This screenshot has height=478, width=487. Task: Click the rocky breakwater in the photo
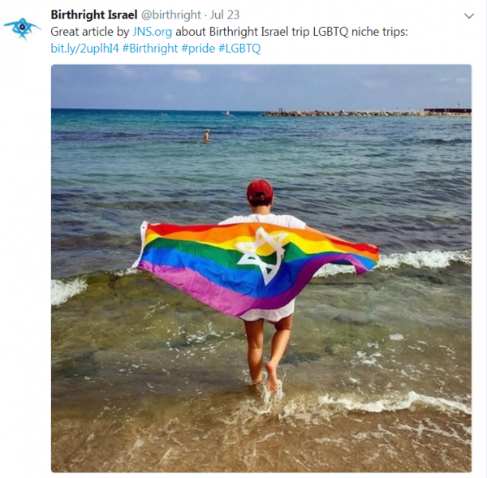coord(366,113)
